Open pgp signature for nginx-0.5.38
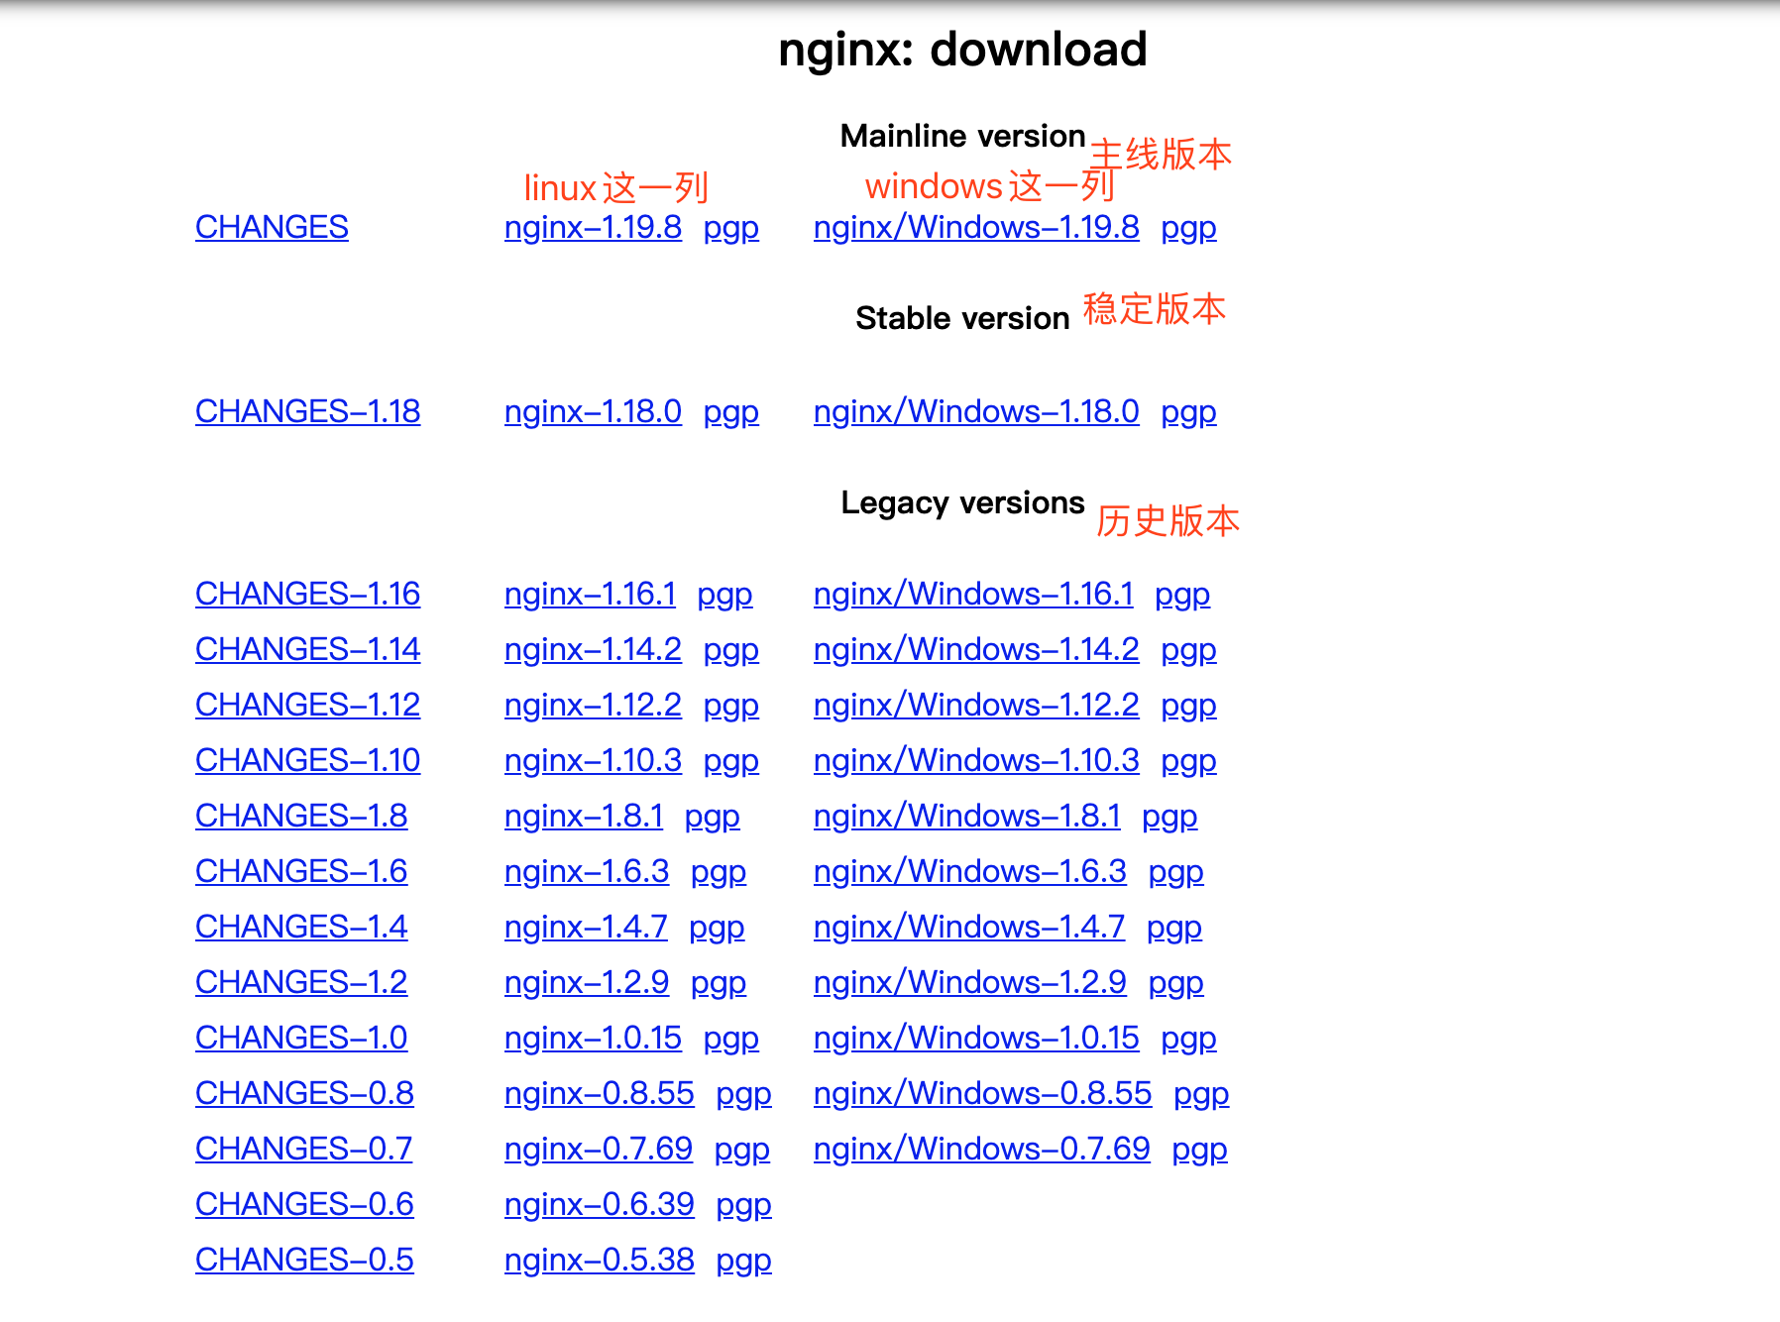The height and width of the screenshot is (1322, 1780). tap(744, 1262)
